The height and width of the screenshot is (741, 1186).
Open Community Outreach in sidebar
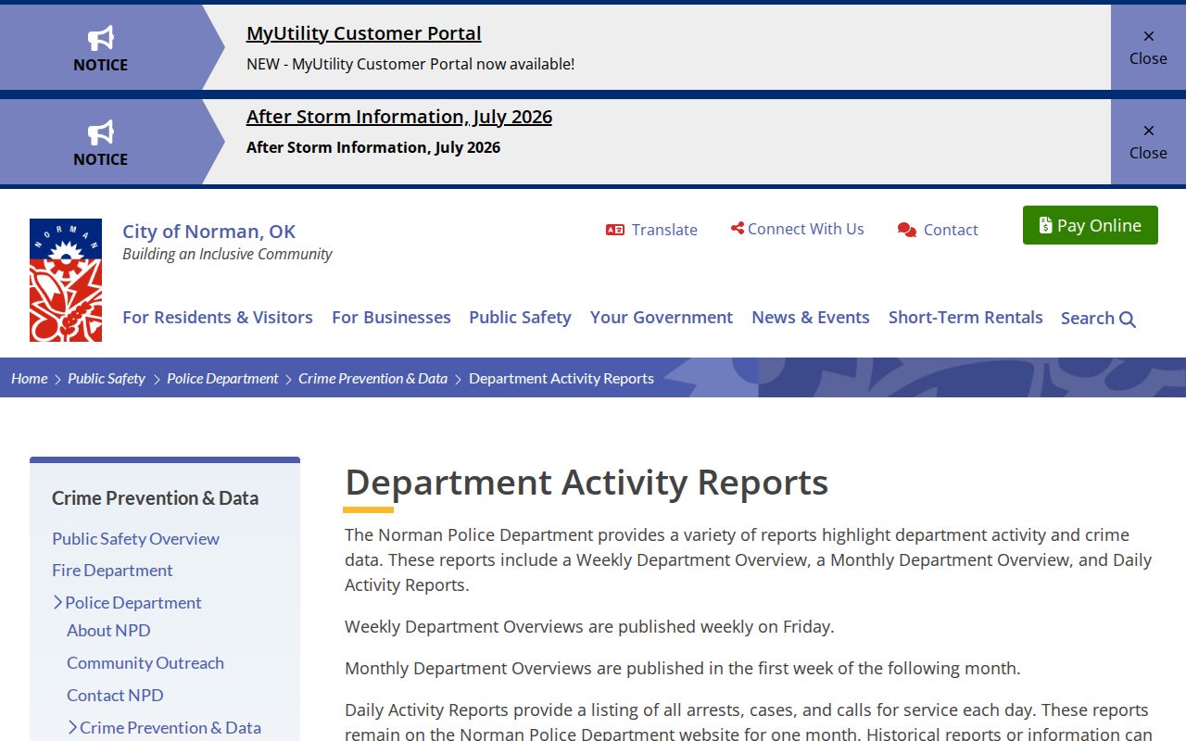point(145,662)
